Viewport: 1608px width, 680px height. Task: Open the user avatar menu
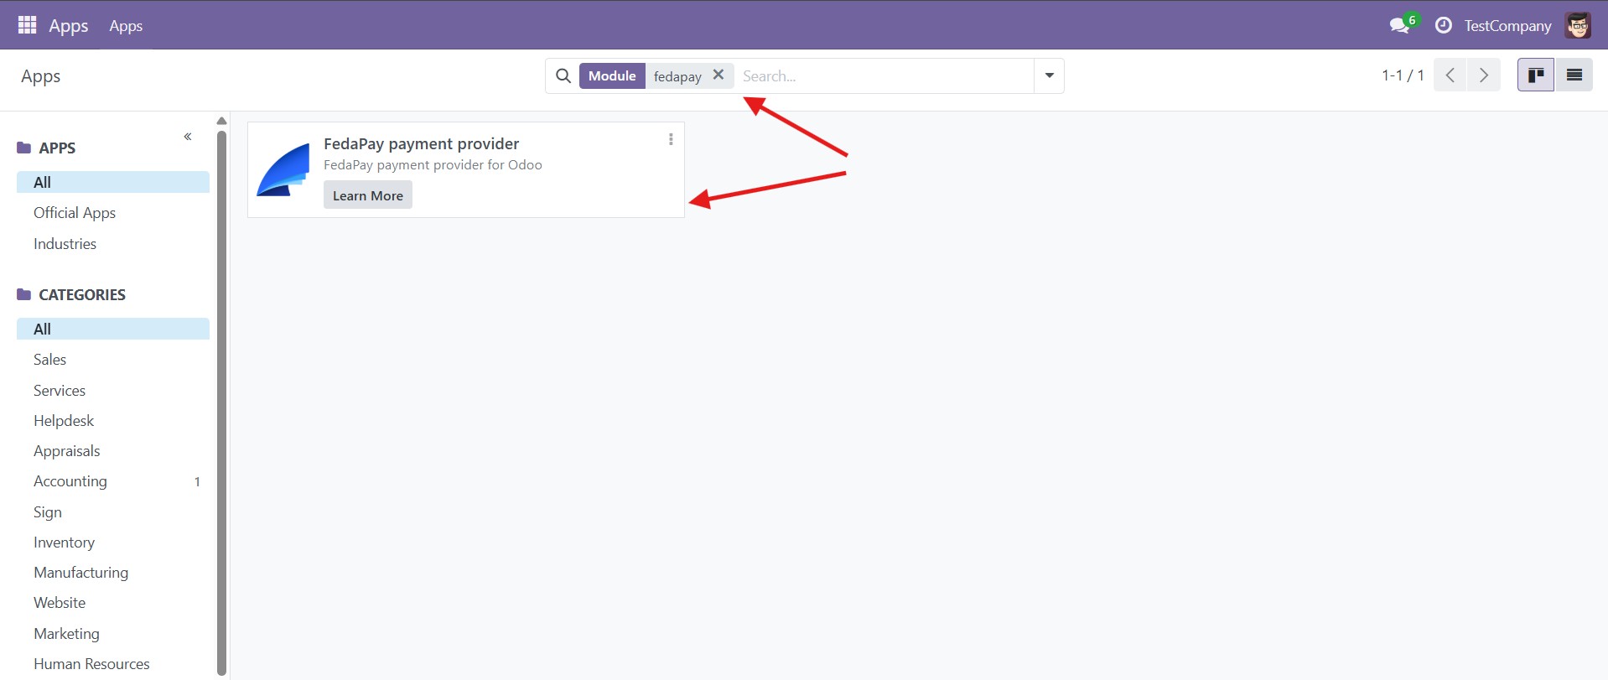pos(1578,26)
